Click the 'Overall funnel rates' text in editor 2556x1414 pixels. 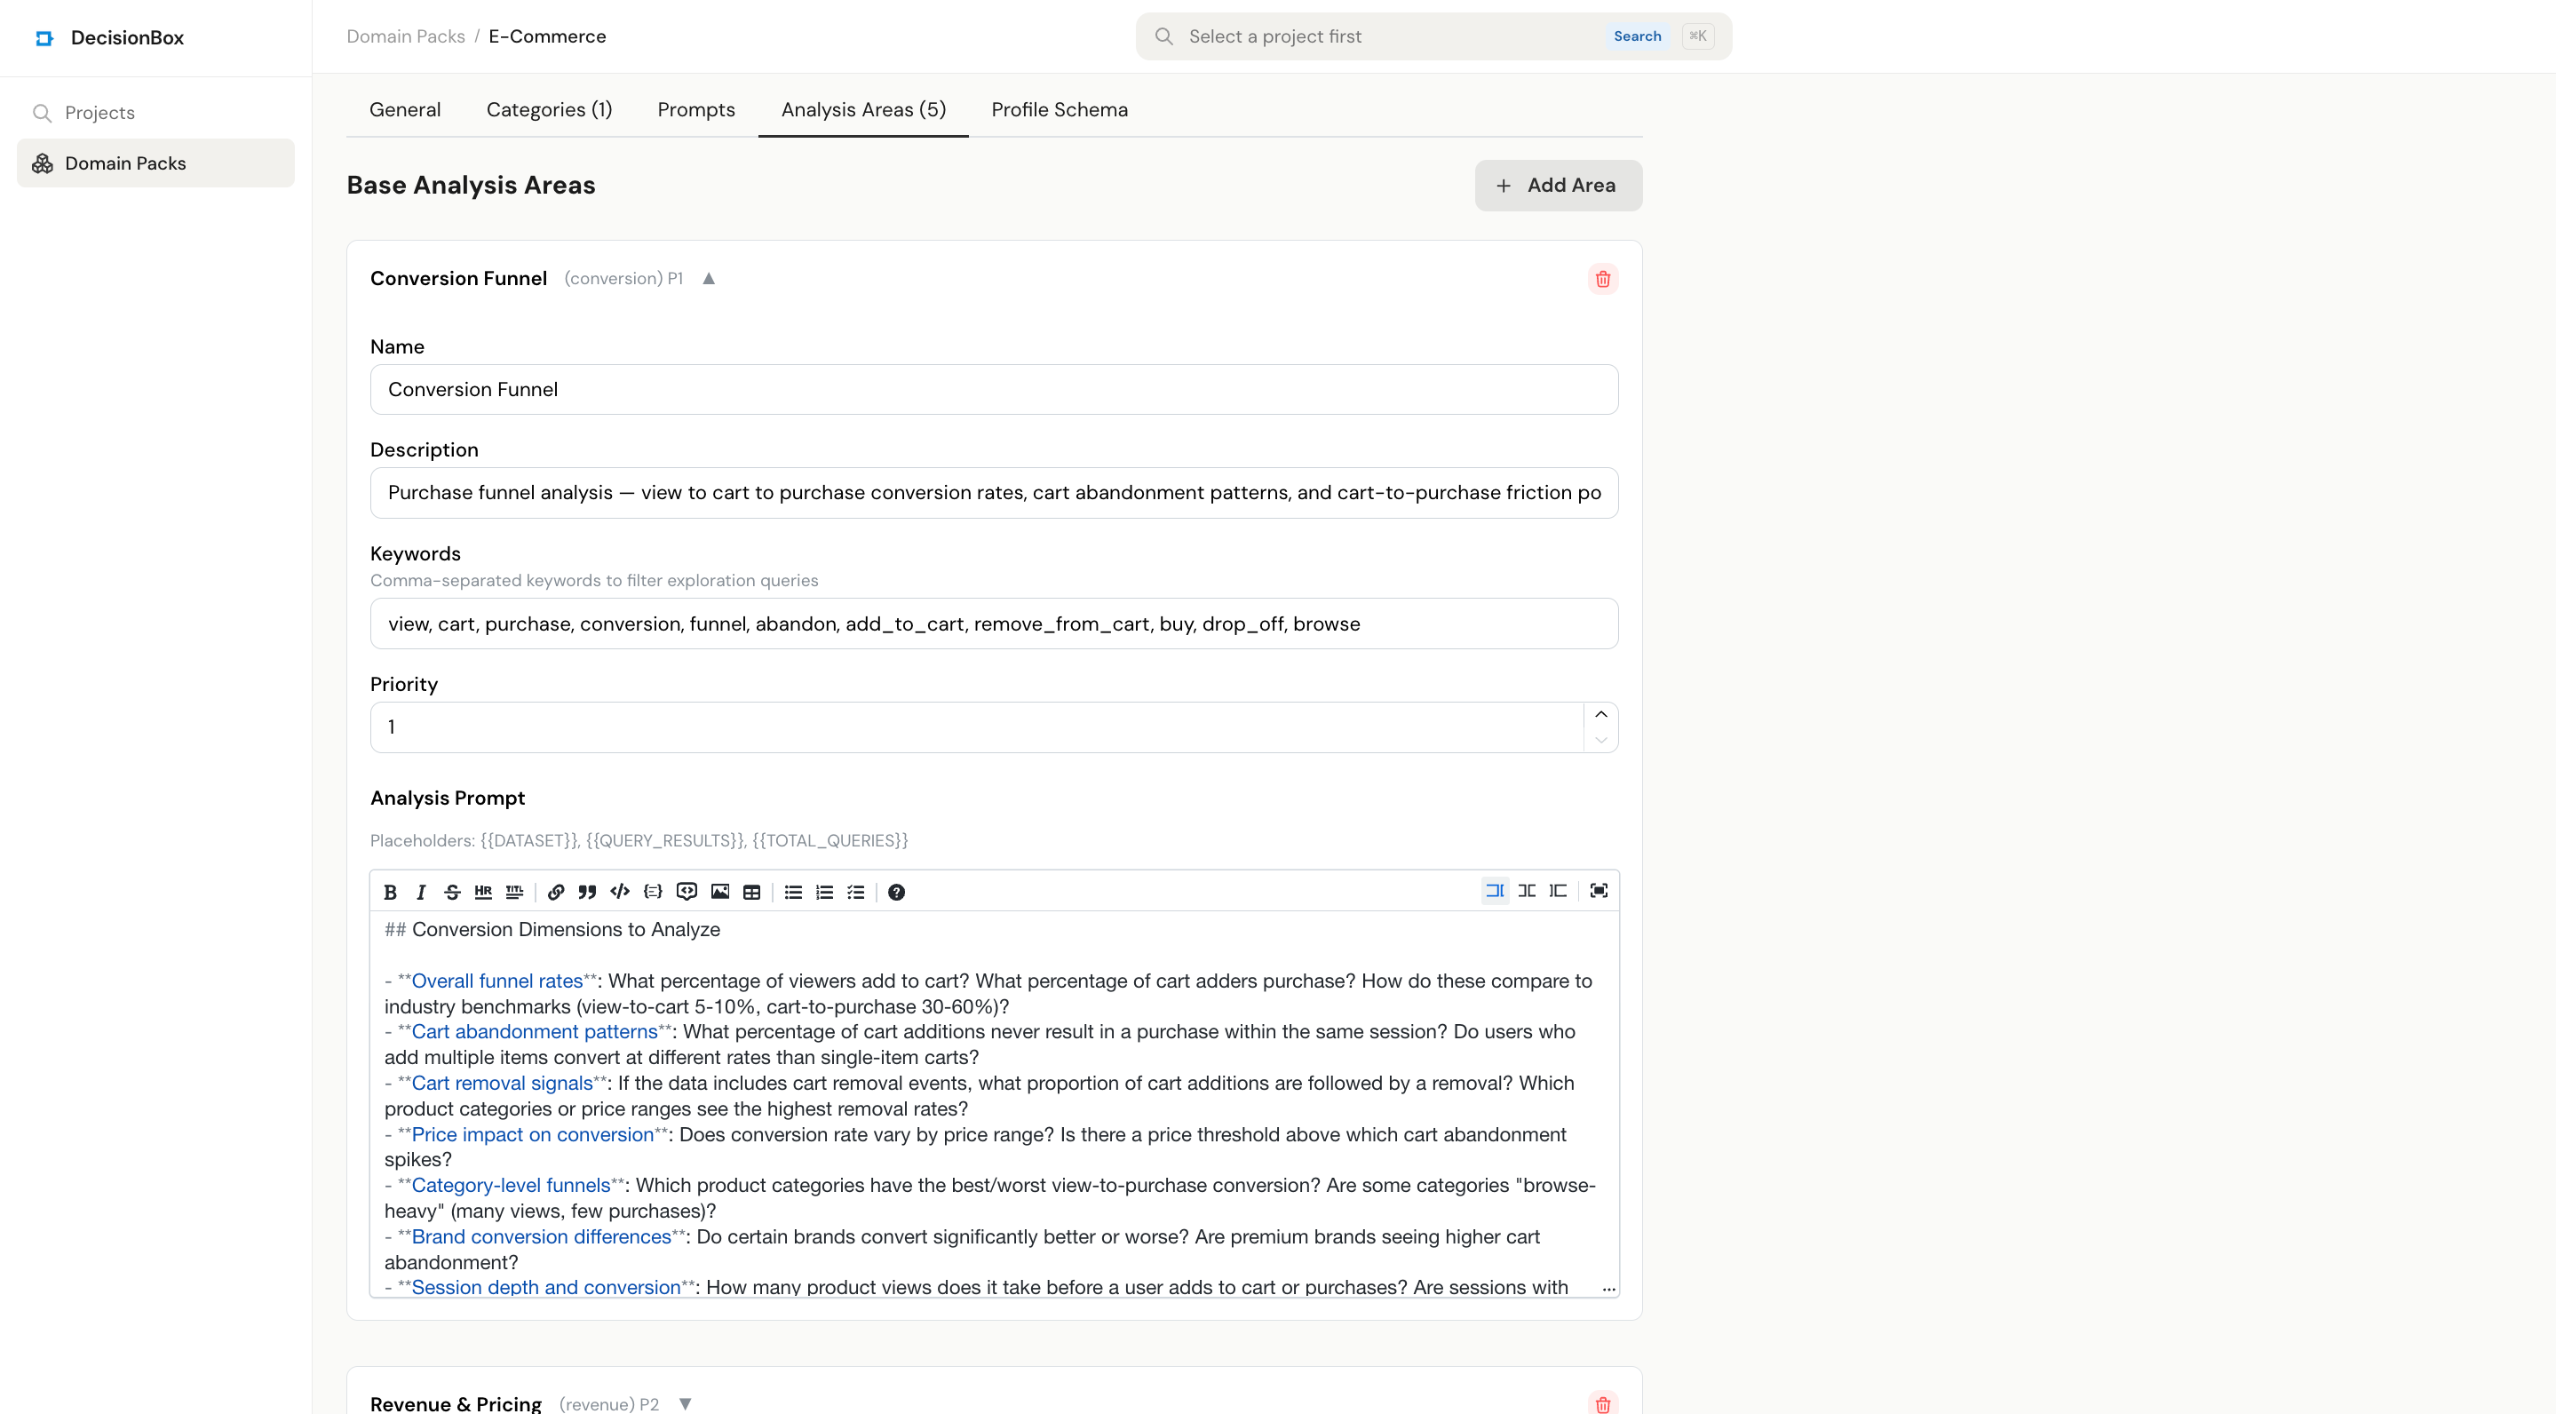(496, 981)
